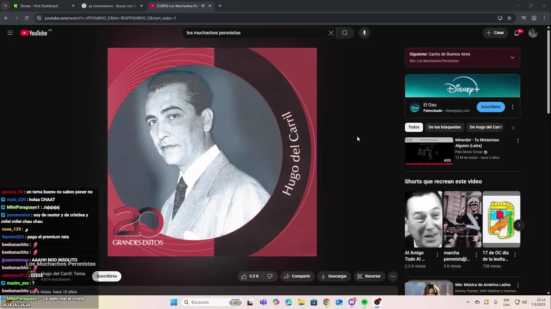Open options for the 17 de OC short
This screenshot has width=551, height=309.
(x=515, y=255)
